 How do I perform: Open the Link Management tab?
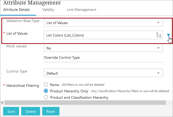pos(81,10)
